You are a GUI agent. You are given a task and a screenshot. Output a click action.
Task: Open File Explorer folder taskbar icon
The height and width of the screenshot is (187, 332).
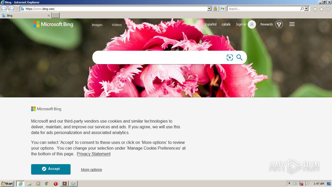(x=29, y=184)
